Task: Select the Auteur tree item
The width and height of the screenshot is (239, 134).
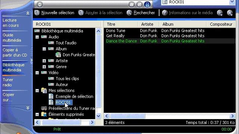Action: [x=62, y=84]
